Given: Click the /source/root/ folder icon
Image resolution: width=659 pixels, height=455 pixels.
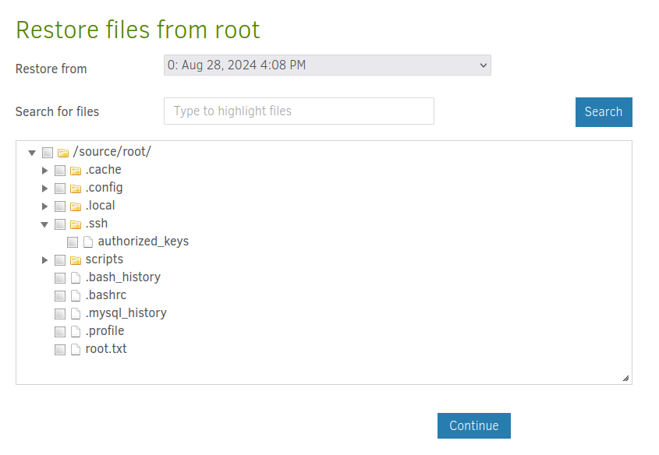Looking at the screenshot, I should point(63,153).
